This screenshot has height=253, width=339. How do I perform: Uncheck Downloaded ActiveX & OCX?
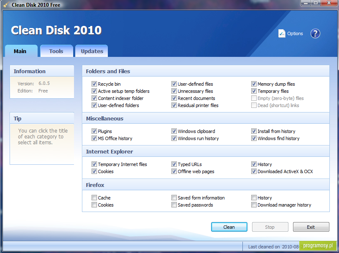click(x=254, y=171)
